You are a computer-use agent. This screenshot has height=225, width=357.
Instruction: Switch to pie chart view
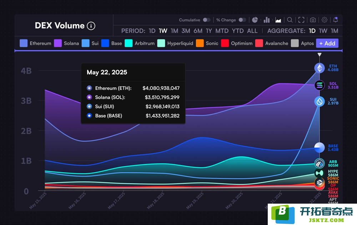pos(255,20)
